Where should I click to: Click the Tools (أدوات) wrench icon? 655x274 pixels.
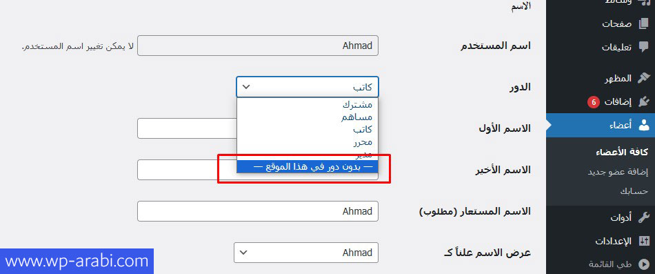[x=644, y=218]
